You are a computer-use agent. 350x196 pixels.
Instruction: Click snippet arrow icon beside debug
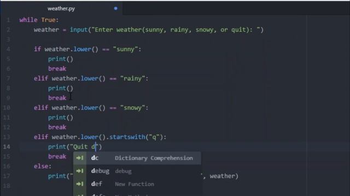pos(80,171)
